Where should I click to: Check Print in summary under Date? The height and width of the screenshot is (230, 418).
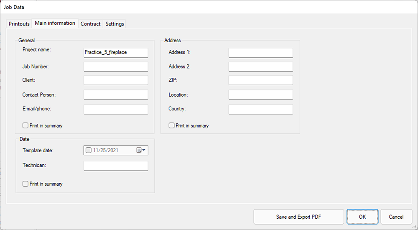(25, 184)
